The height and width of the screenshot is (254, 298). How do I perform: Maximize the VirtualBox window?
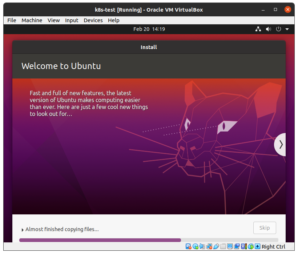(x=275, y=9)
